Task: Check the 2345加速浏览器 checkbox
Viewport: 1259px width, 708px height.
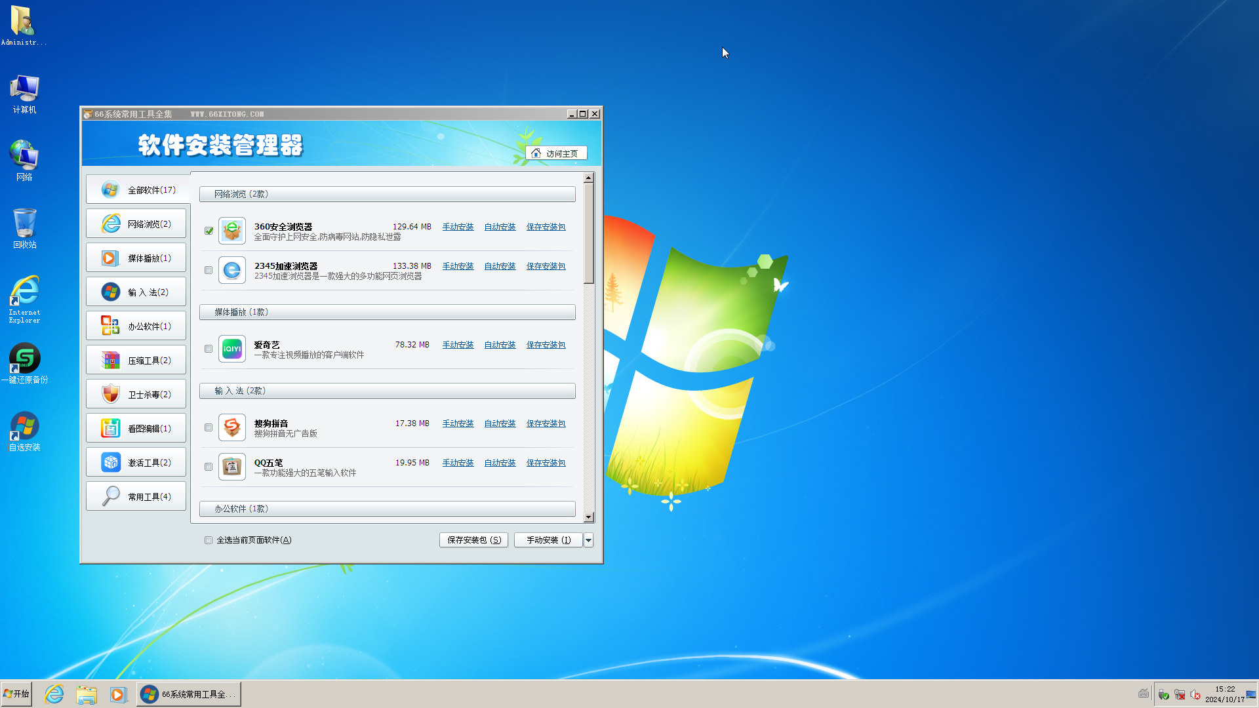Action: (209, 270)
